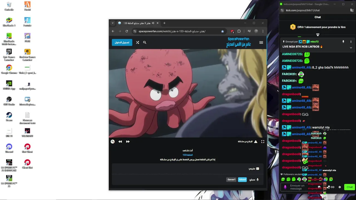Open the Epic Games Launcher desktop icon
This screenshot has width=356, height=200.
9,55
